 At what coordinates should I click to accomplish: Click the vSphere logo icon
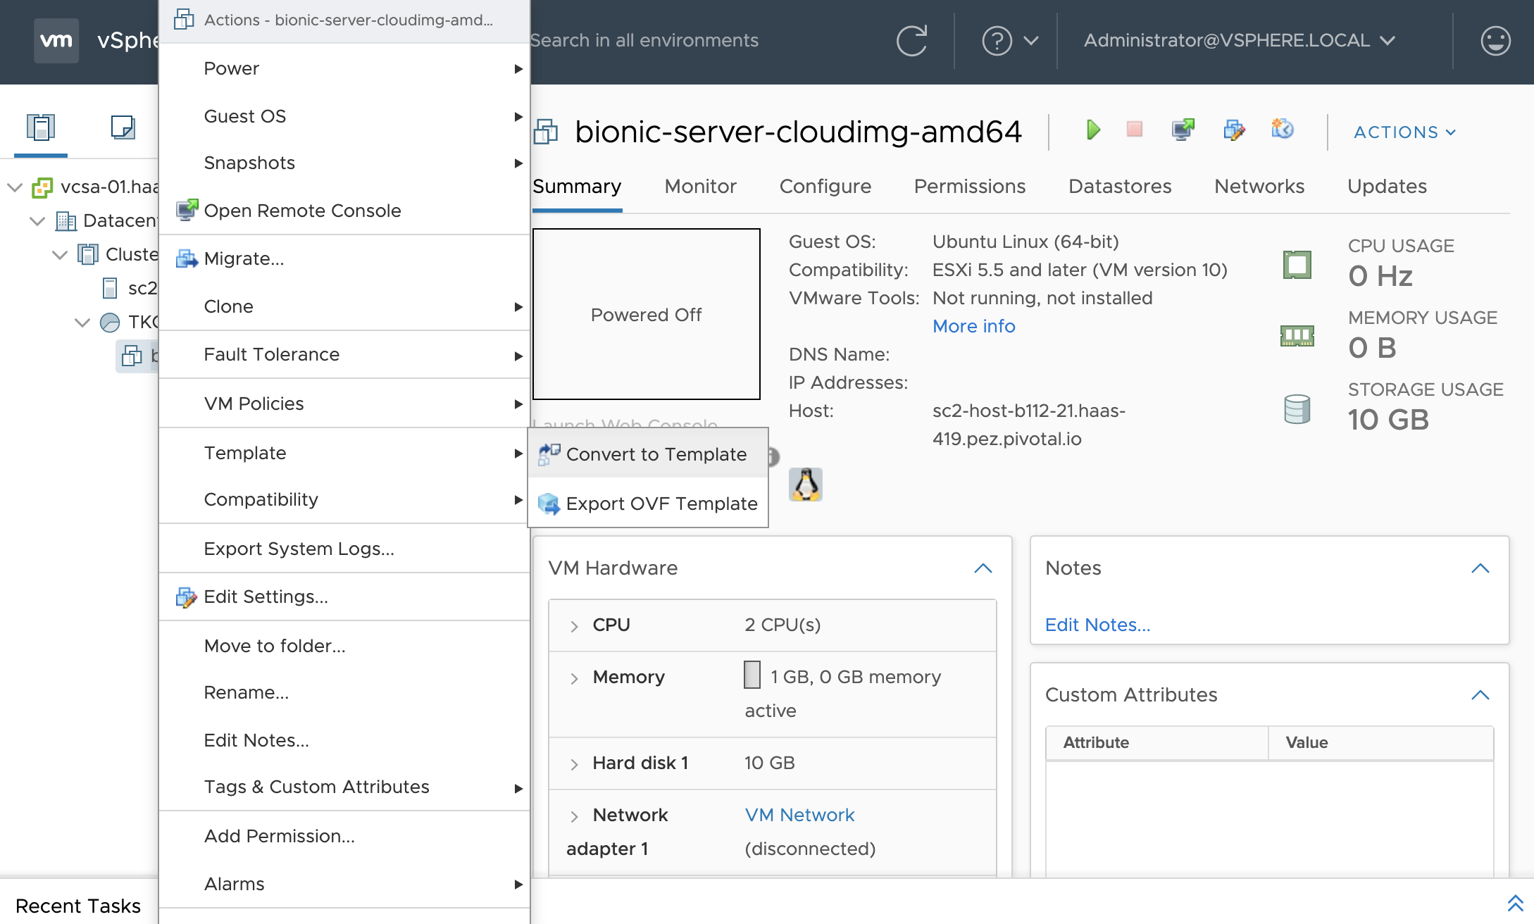56,41
